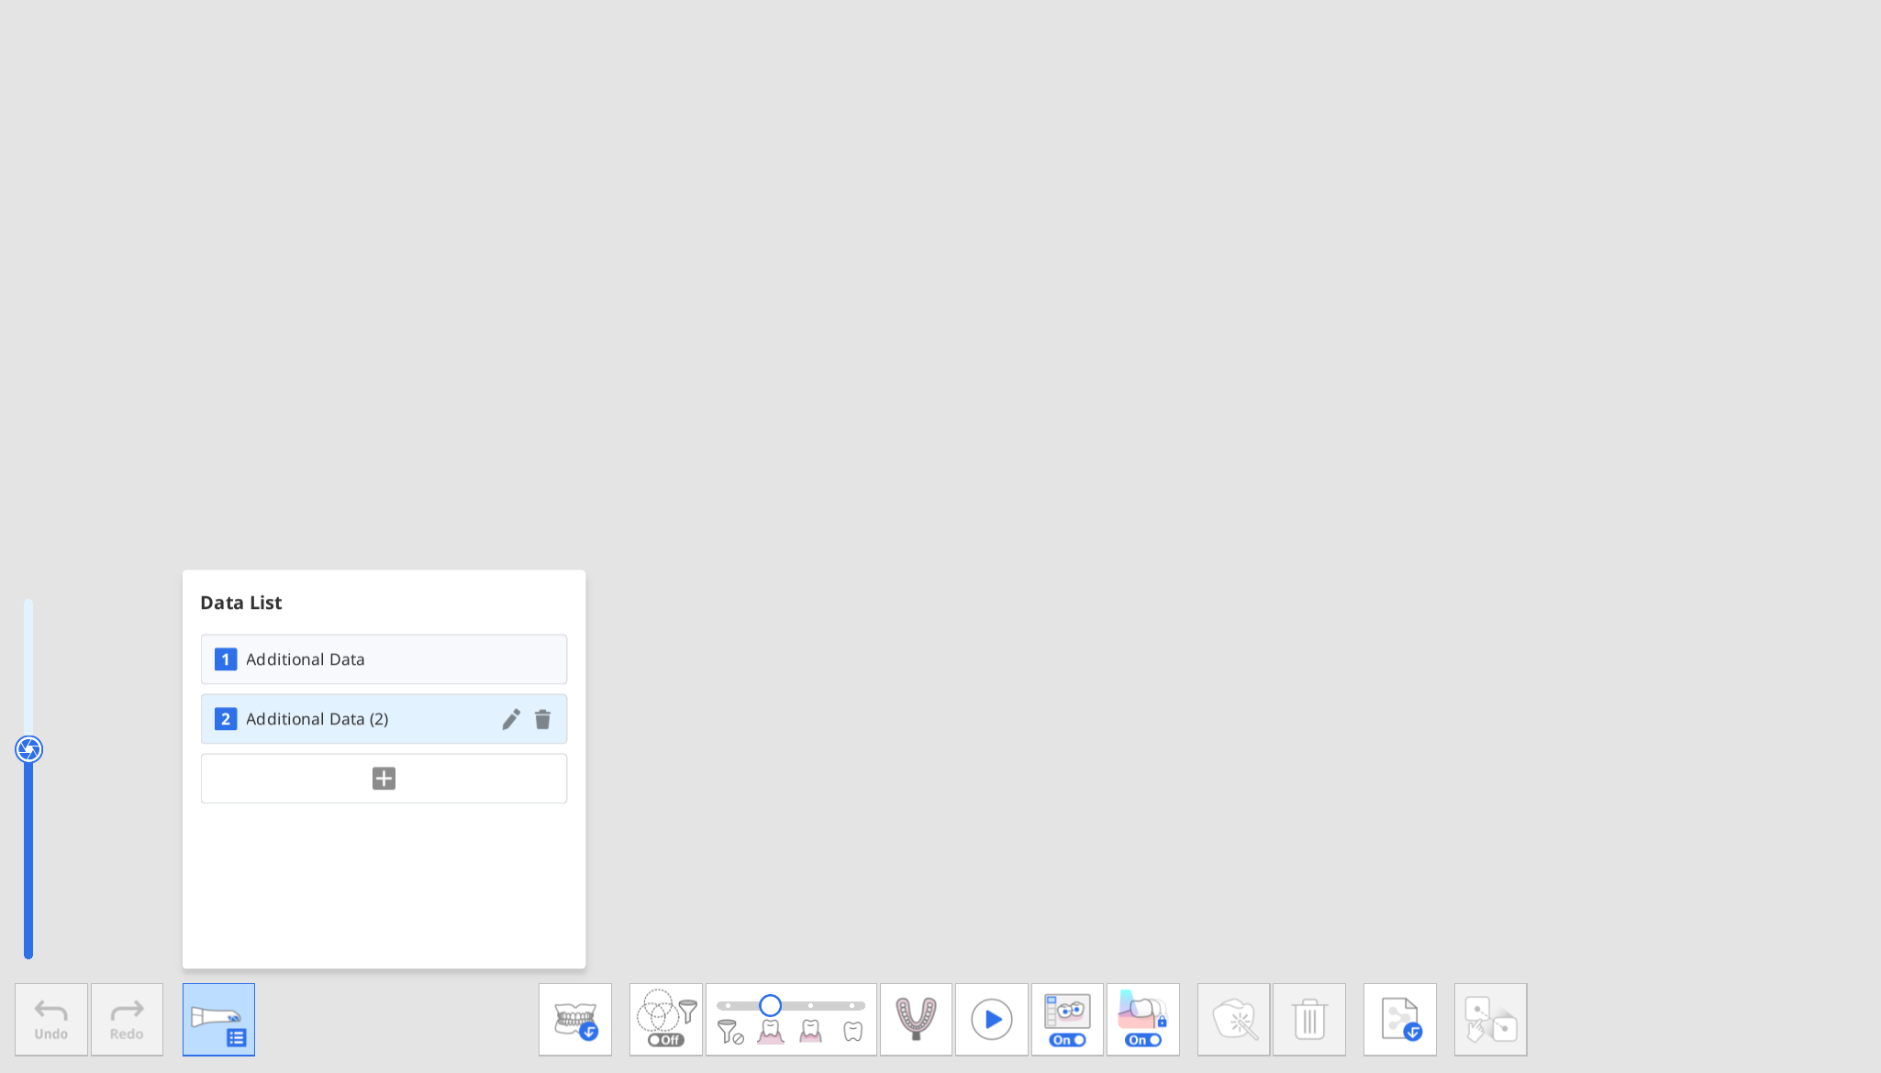Select the no-filtering funnel option

tap(730, 1032)
